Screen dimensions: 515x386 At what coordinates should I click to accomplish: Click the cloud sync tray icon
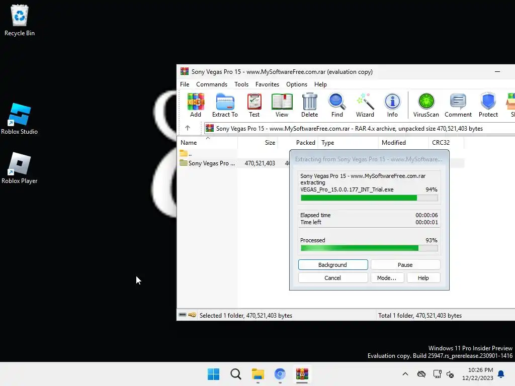421,374
